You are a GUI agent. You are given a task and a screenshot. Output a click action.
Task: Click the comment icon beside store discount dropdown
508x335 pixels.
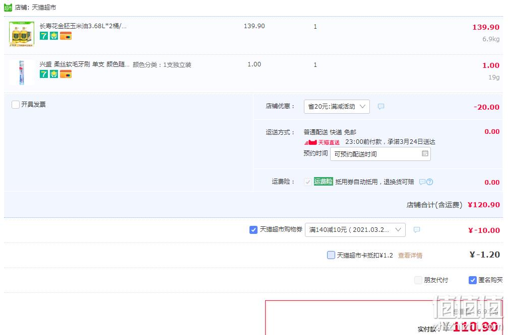coord(381,107)
